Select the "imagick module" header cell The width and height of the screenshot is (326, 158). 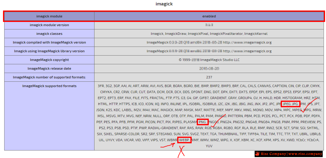[x=49, y=16]
